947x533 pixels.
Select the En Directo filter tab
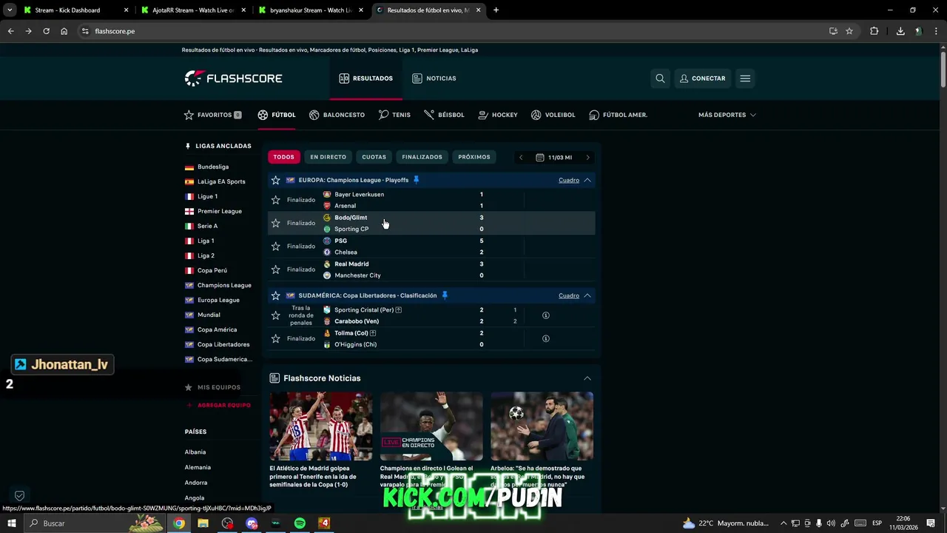click(x=328, y=157)
